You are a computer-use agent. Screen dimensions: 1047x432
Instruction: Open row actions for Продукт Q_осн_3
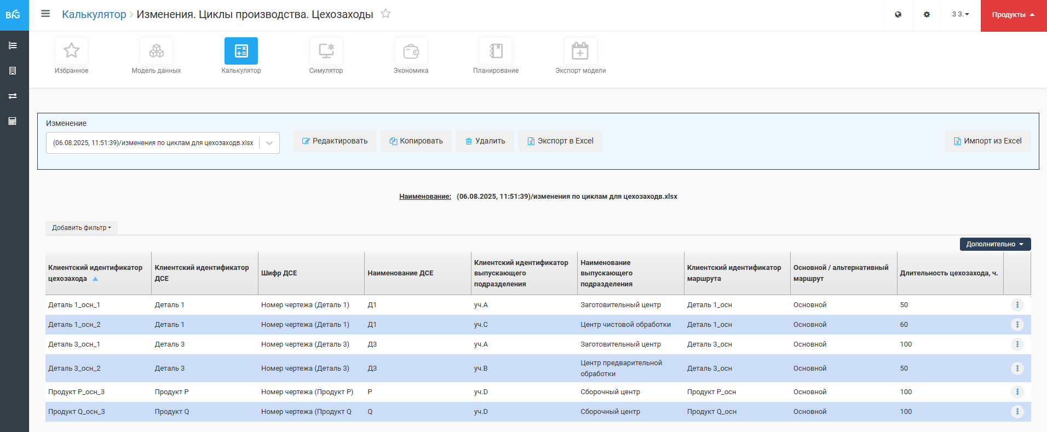pos(1017,412)
